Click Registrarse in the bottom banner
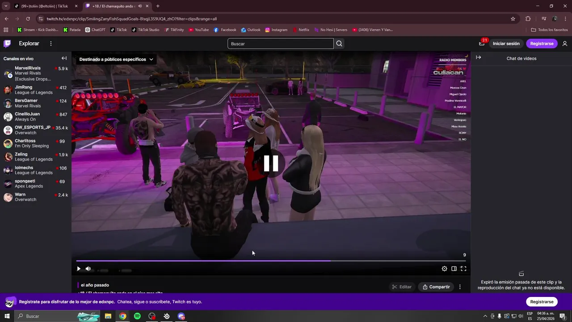 [542, 301]
